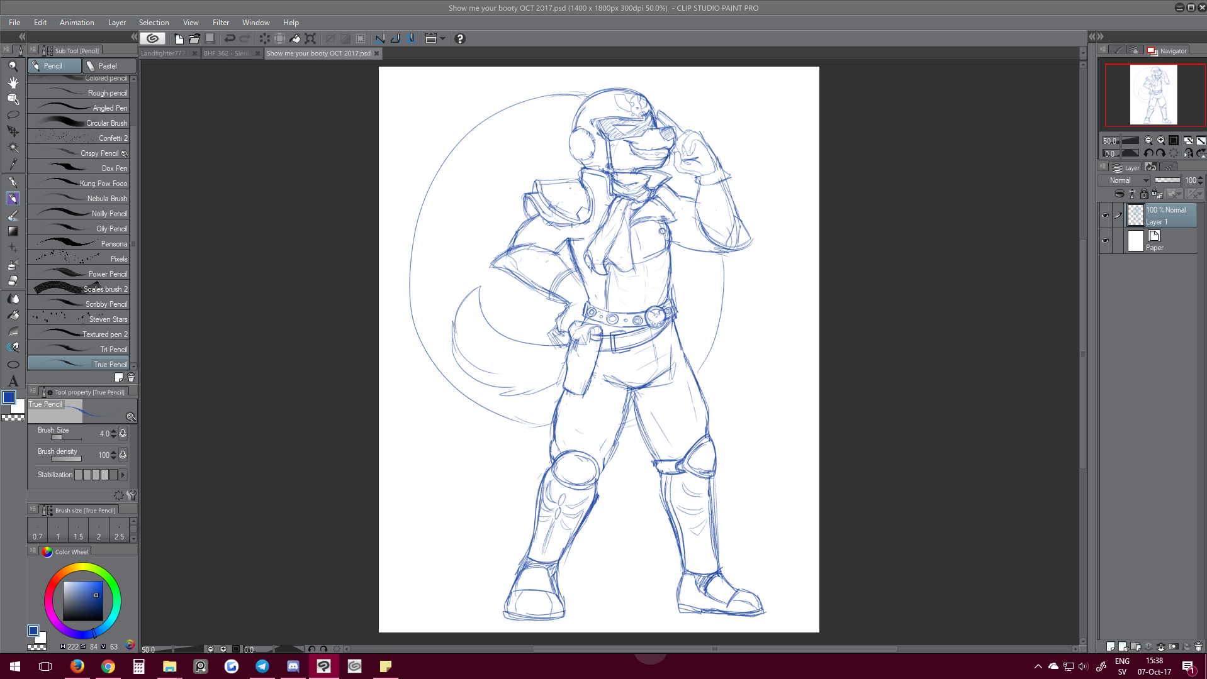
Task: Select the Pastel sub tool group
Action: click(x=109, y=66)
